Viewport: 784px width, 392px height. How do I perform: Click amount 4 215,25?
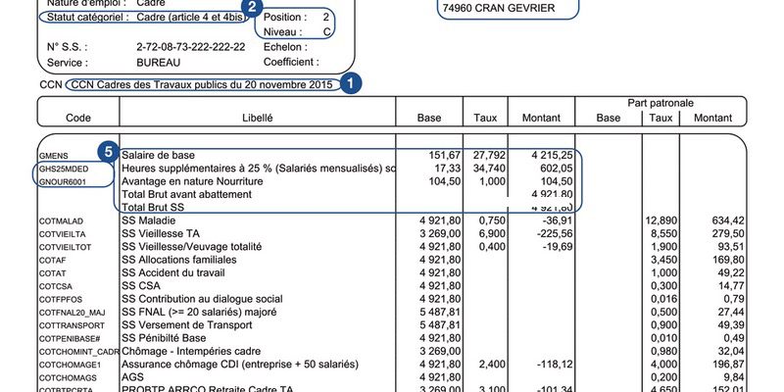552,155
